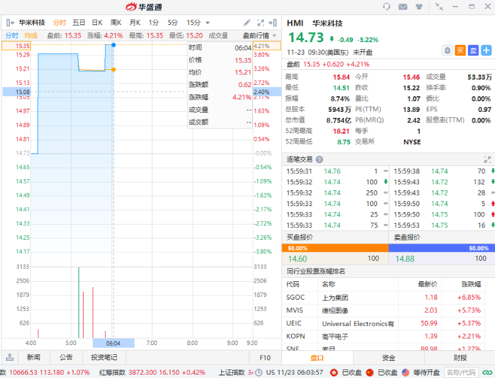Open the help icon beside 逐笔交易

click(x=319, y=159)
